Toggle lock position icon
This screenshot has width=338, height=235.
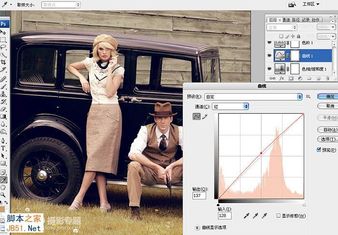(293, 36)
